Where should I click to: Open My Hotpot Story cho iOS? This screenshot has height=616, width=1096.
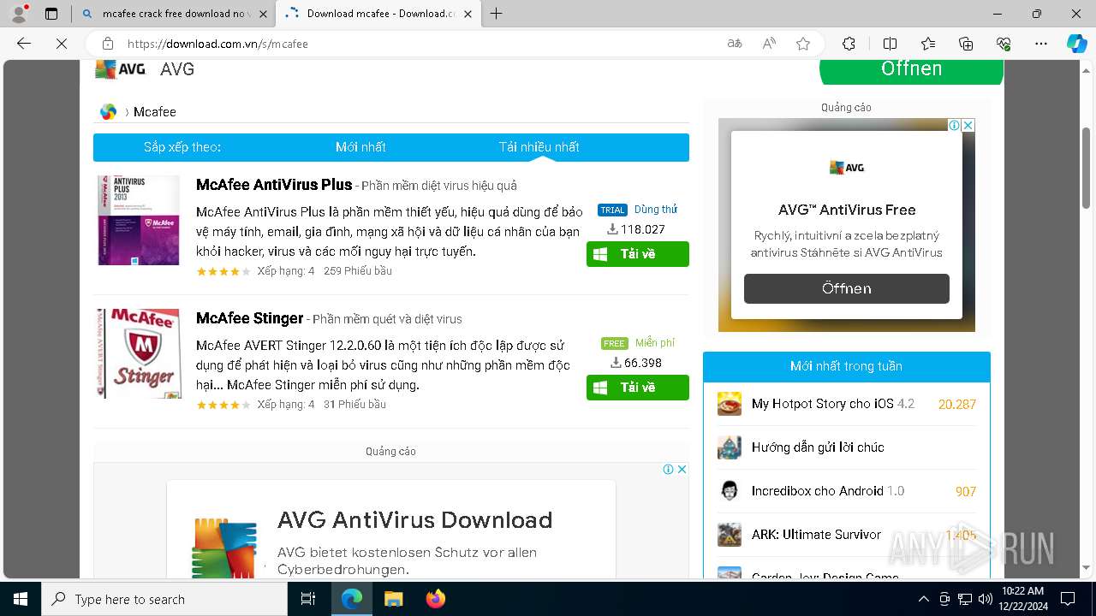point(822,404)
